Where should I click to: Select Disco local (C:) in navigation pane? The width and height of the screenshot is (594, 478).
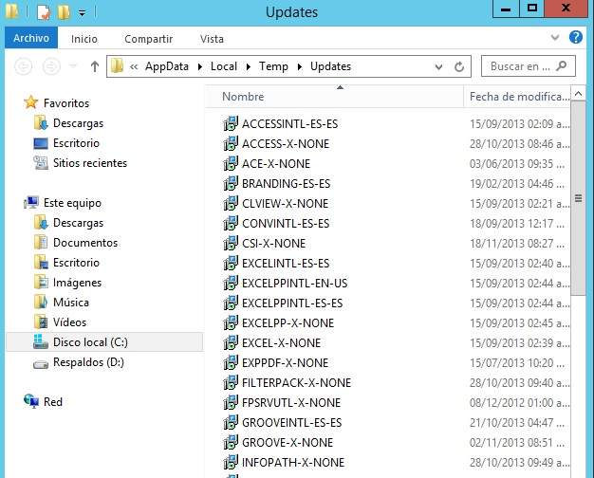pyautogui.click(x=89, y=342)
